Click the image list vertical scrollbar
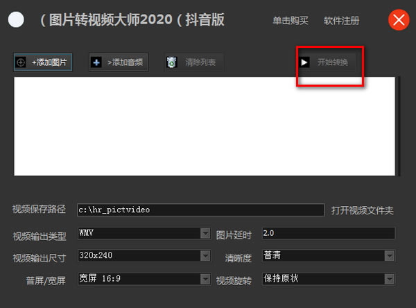This screenshot has height=308, width=416. (x=398, y=126)
